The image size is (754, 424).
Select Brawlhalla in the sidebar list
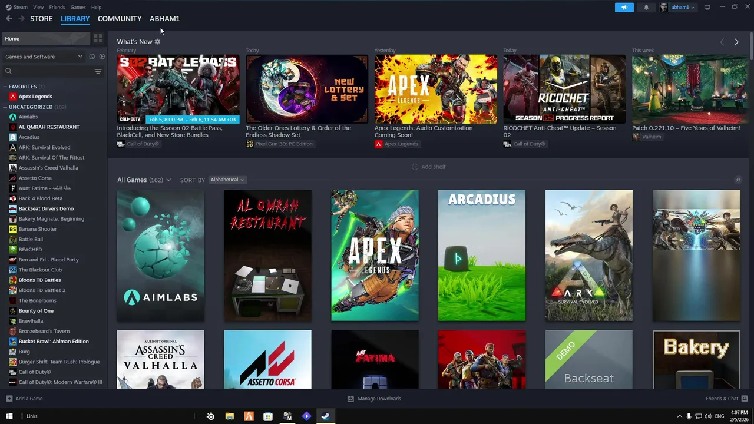[x=31, y=321]
